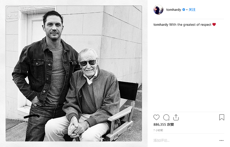The image size is (230, 147).
Task: Open the post's 7 小时前 timestamp
Action: point(158,130)
